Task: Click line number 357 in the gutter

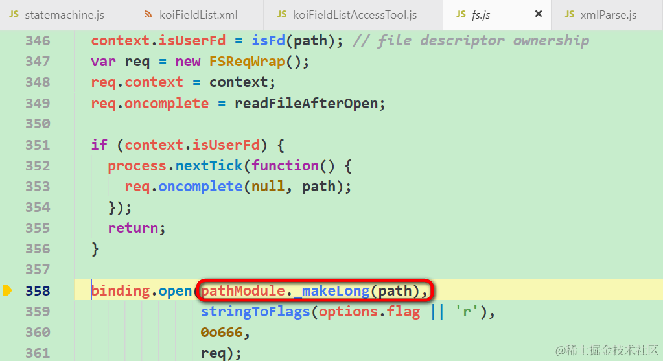Action: click(x=38, y=269)
